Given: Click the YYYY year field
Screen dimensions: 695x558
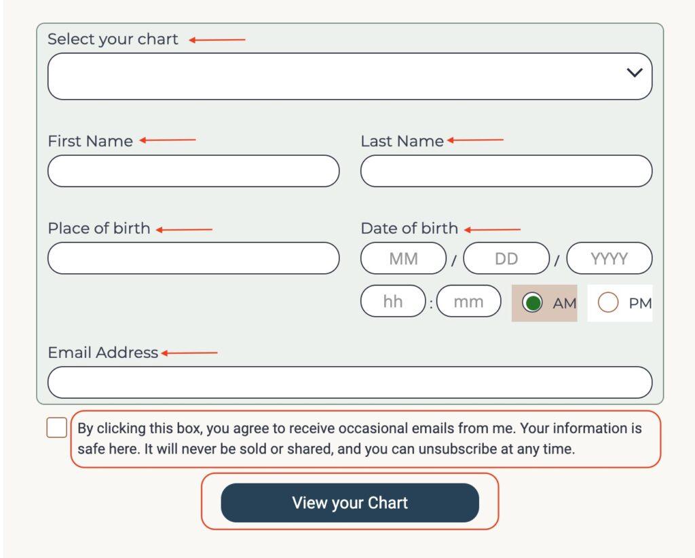Looking at the screenshot, I should pos(609,258).
